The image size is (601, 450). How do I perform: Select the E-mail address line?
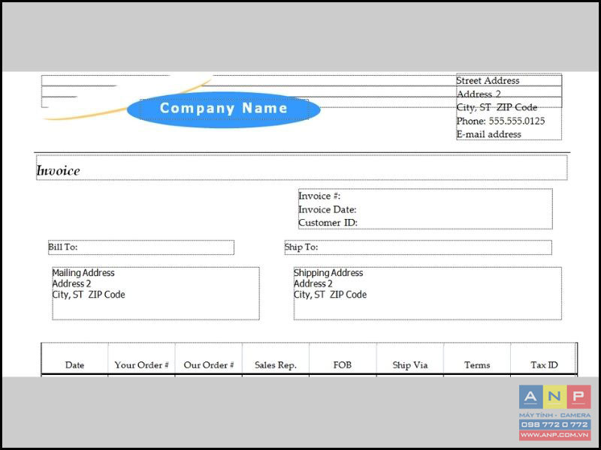[x=489, y=134]
